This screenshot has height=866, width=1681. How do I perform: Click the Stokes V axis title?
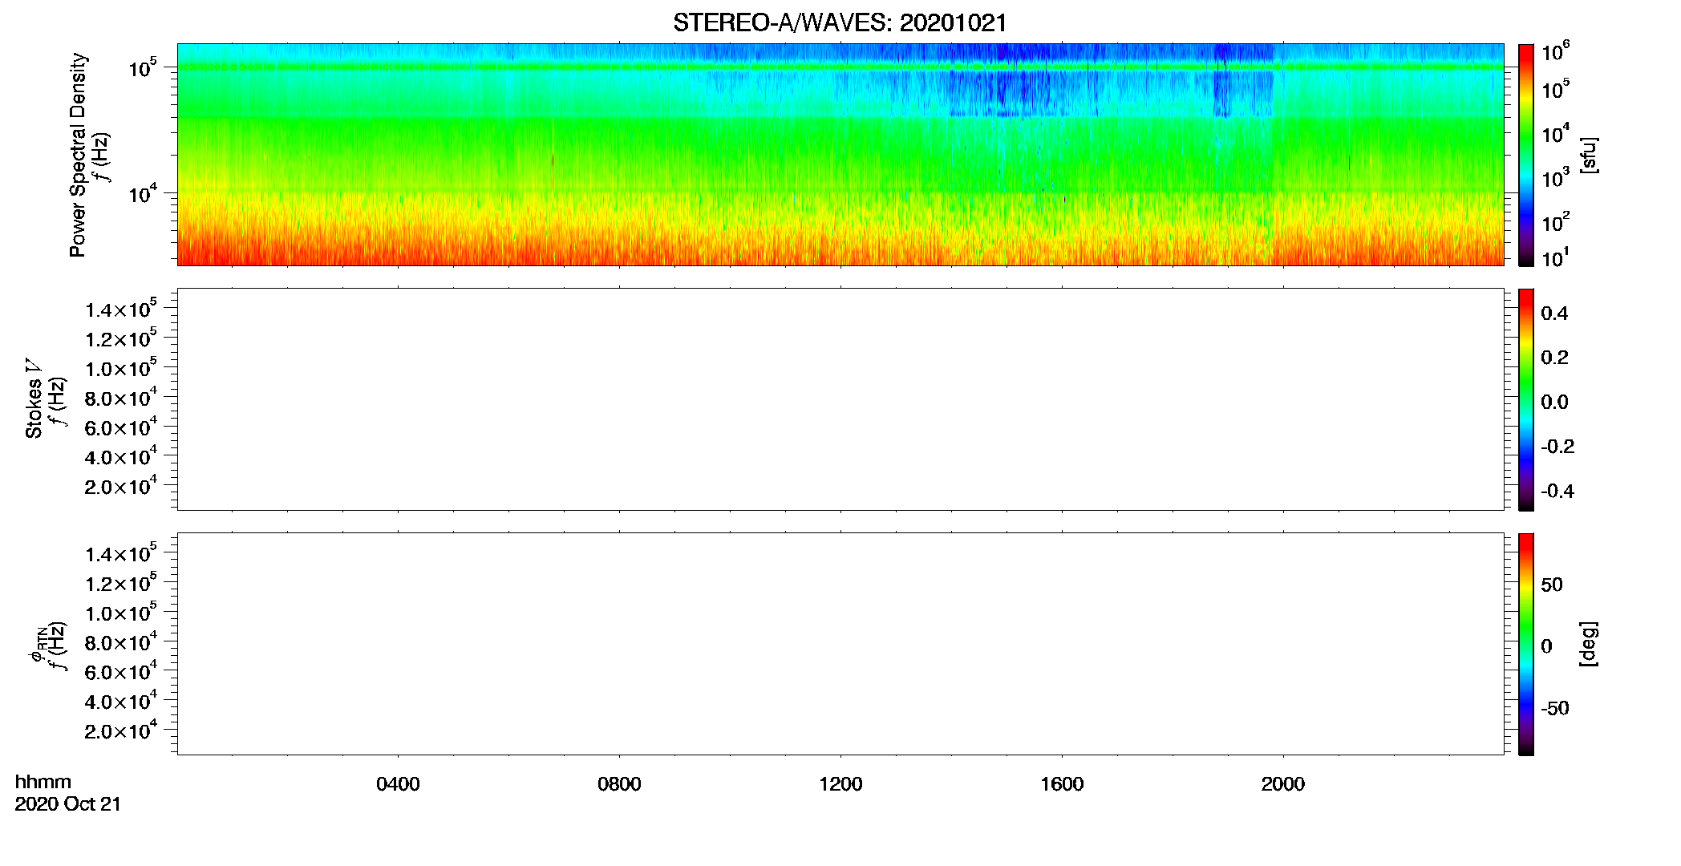pos(34,399)
